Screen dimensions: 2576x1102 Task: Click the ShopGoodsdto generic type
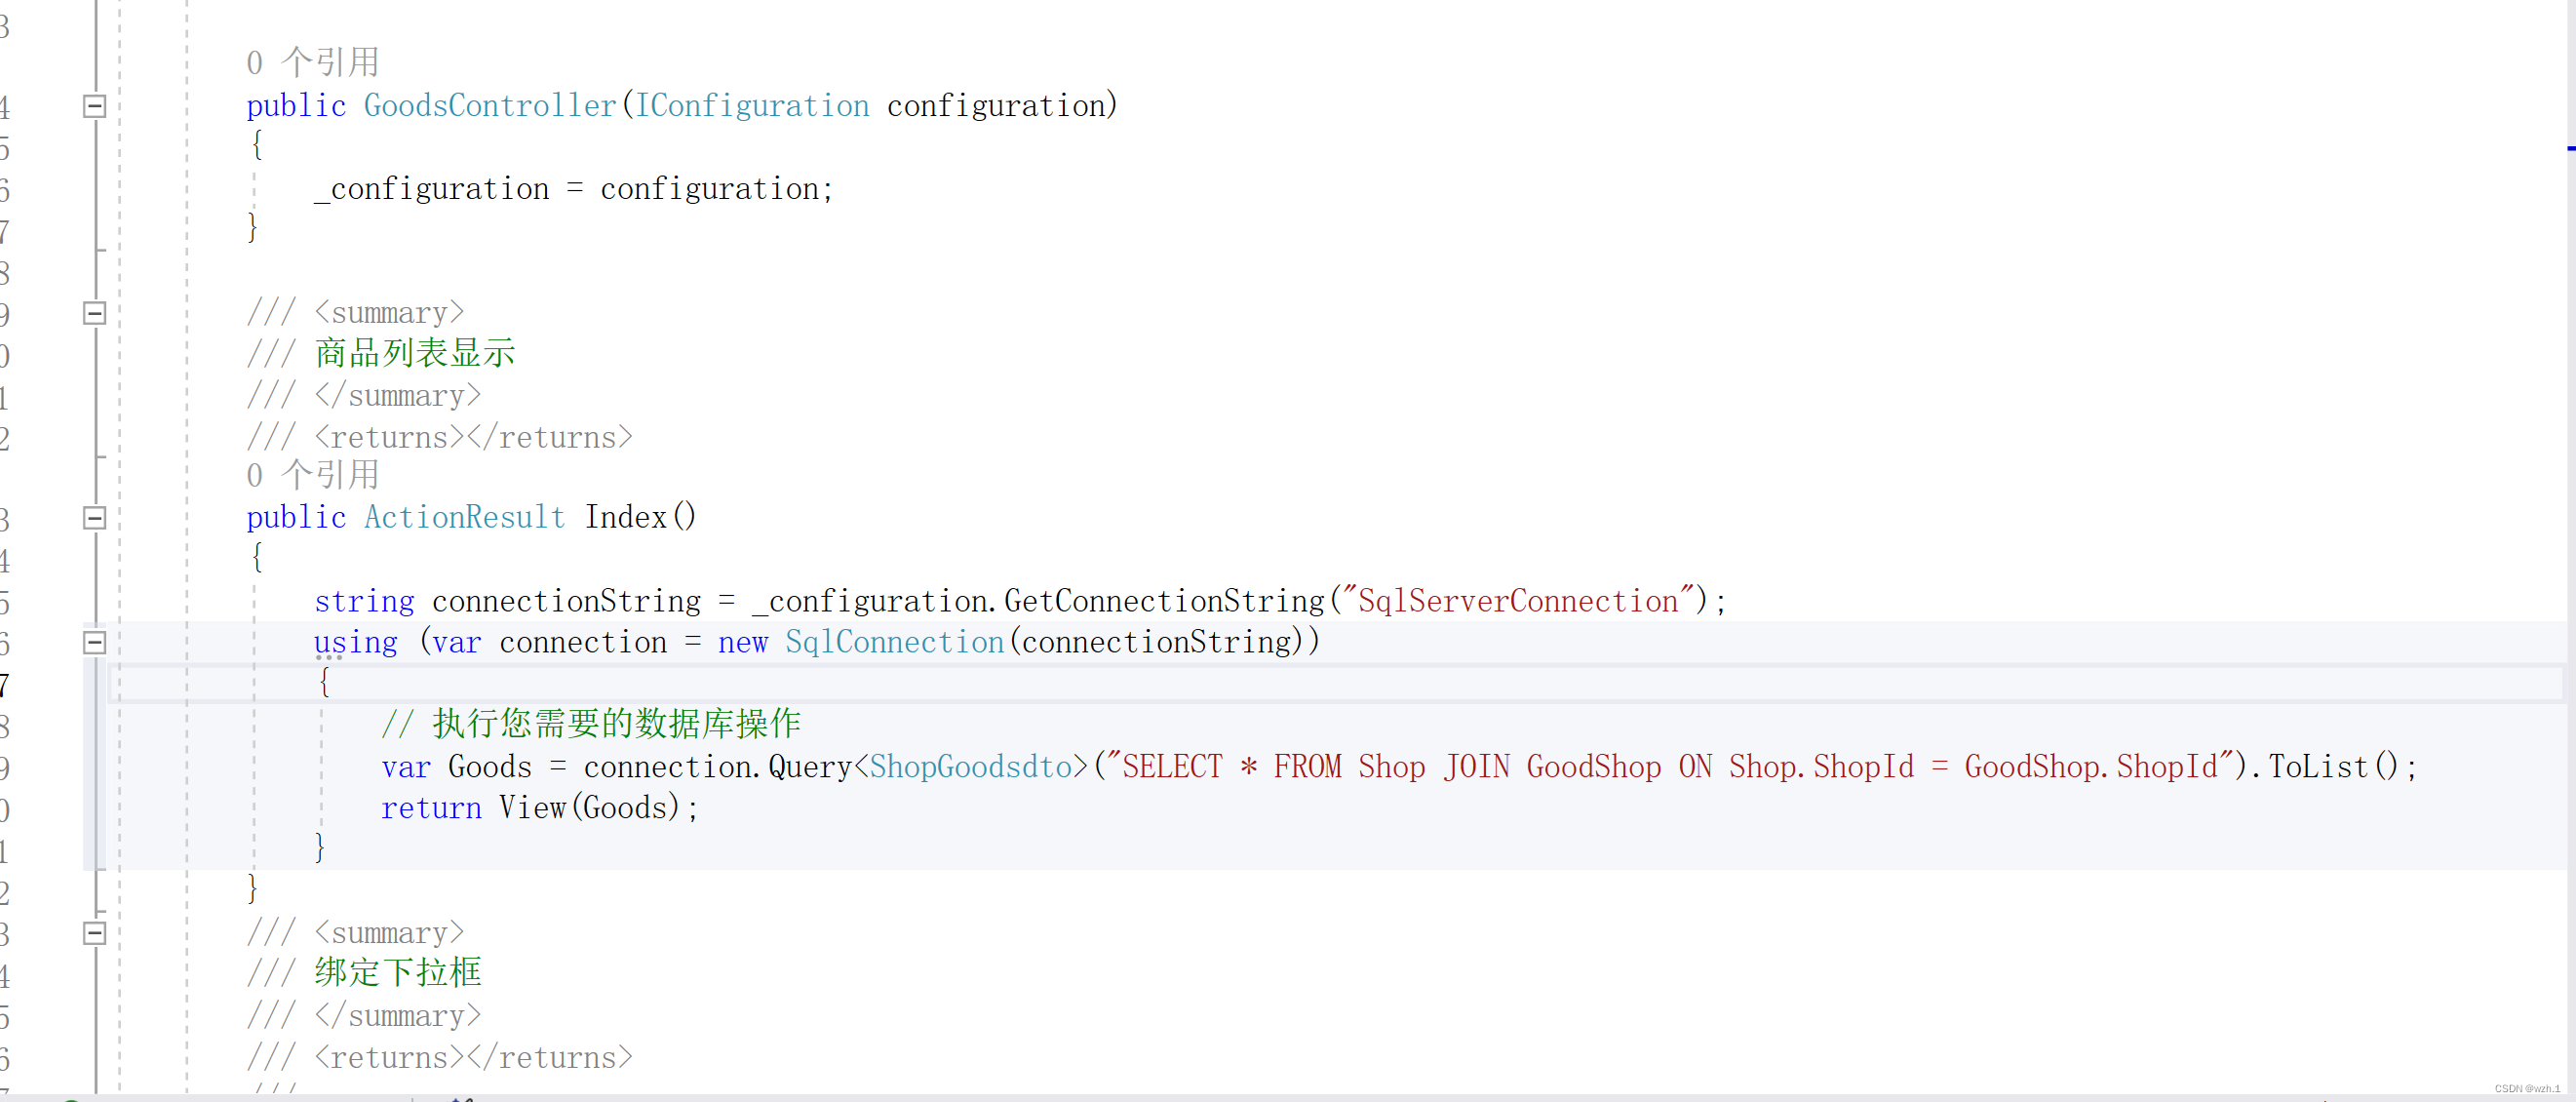[x=970, y=767]
